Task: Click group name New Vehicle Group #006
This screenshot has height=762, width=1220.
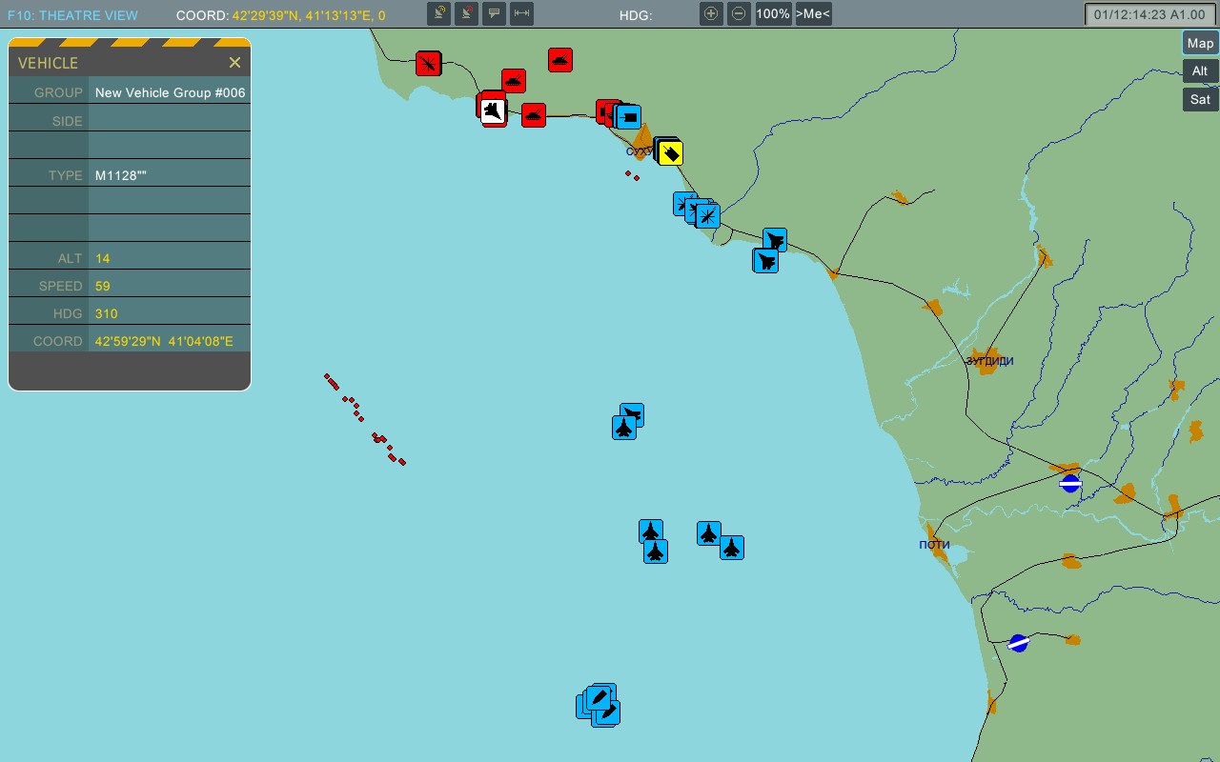Action: pos(171,92)
